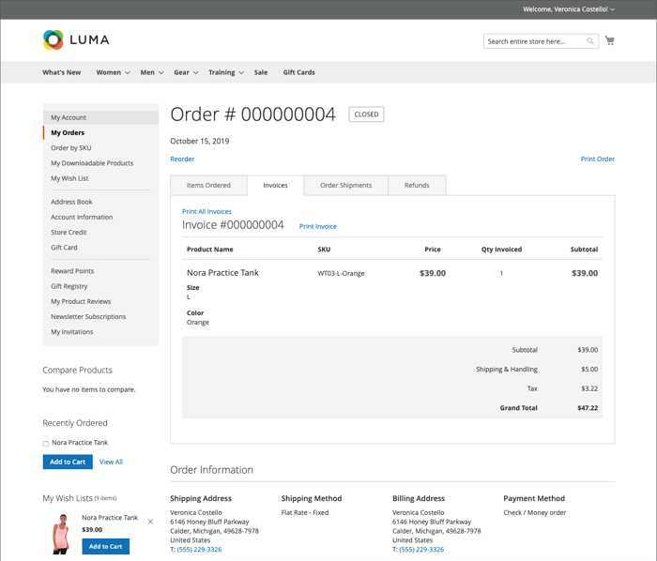The width and height of the screenshot is (657, 561).
Task: Click the billing address phone number link
Action: point(421,550)
